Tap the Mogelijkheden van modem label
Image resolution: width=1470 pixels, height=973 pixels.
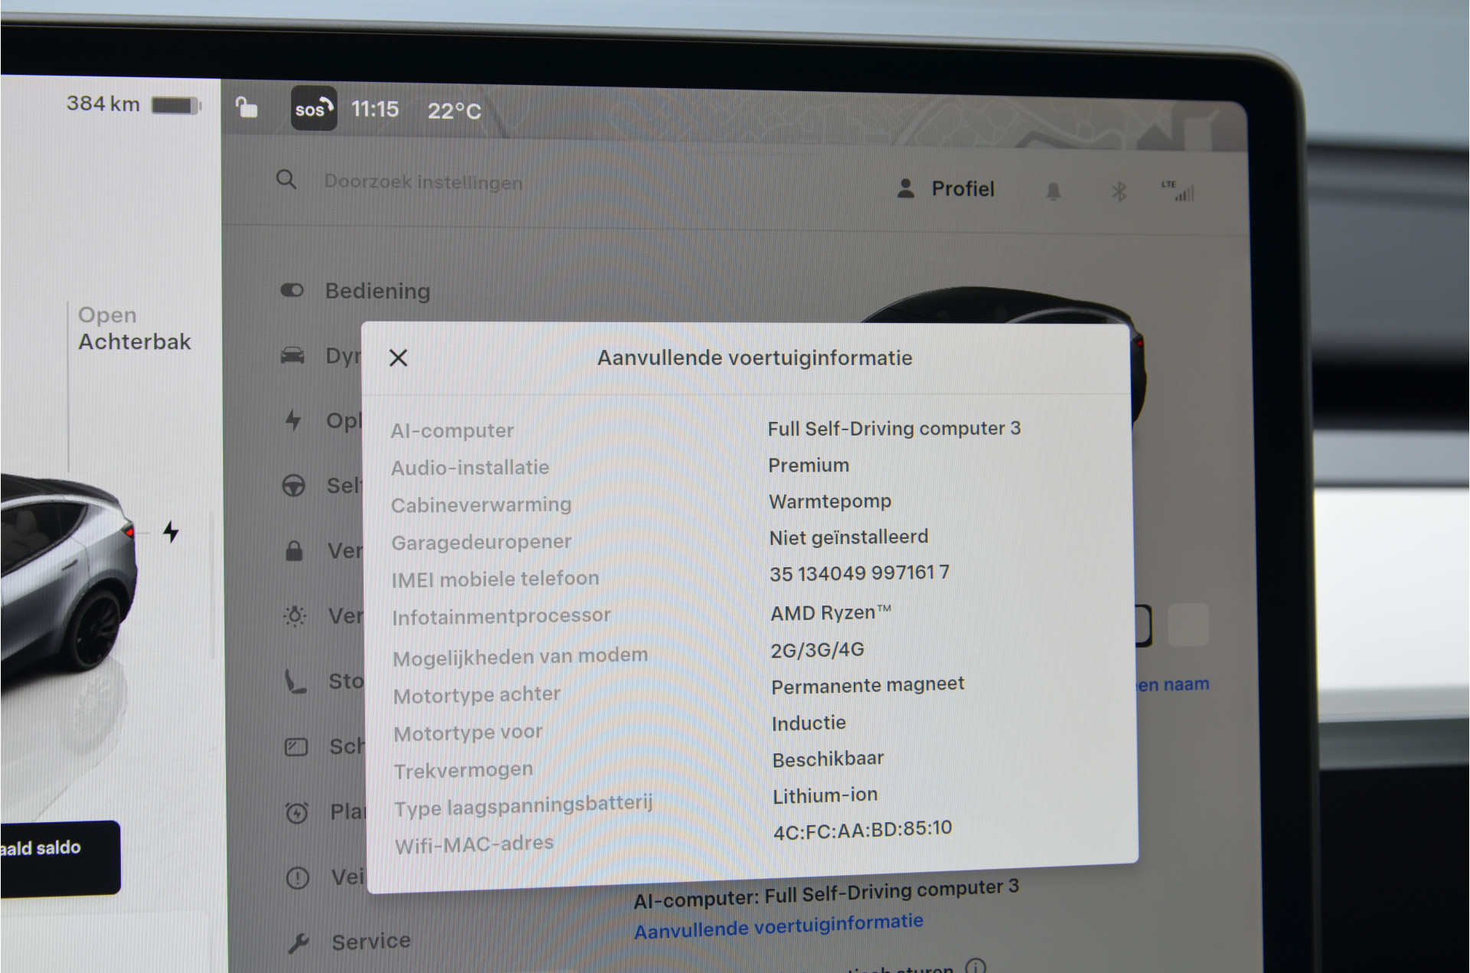click(x=521, y=656)
